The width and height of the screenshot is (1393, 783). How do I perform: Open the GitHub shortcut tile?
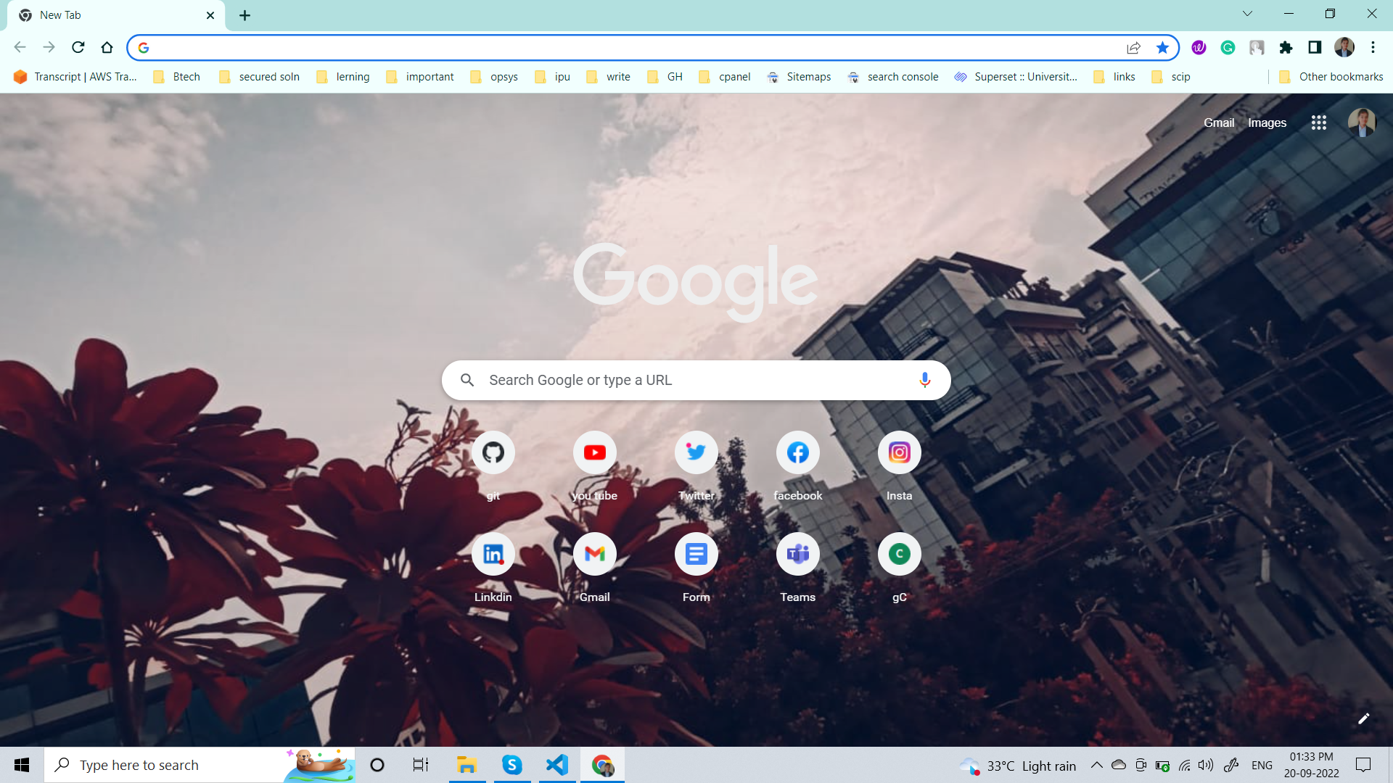click(x=493, y=453)
